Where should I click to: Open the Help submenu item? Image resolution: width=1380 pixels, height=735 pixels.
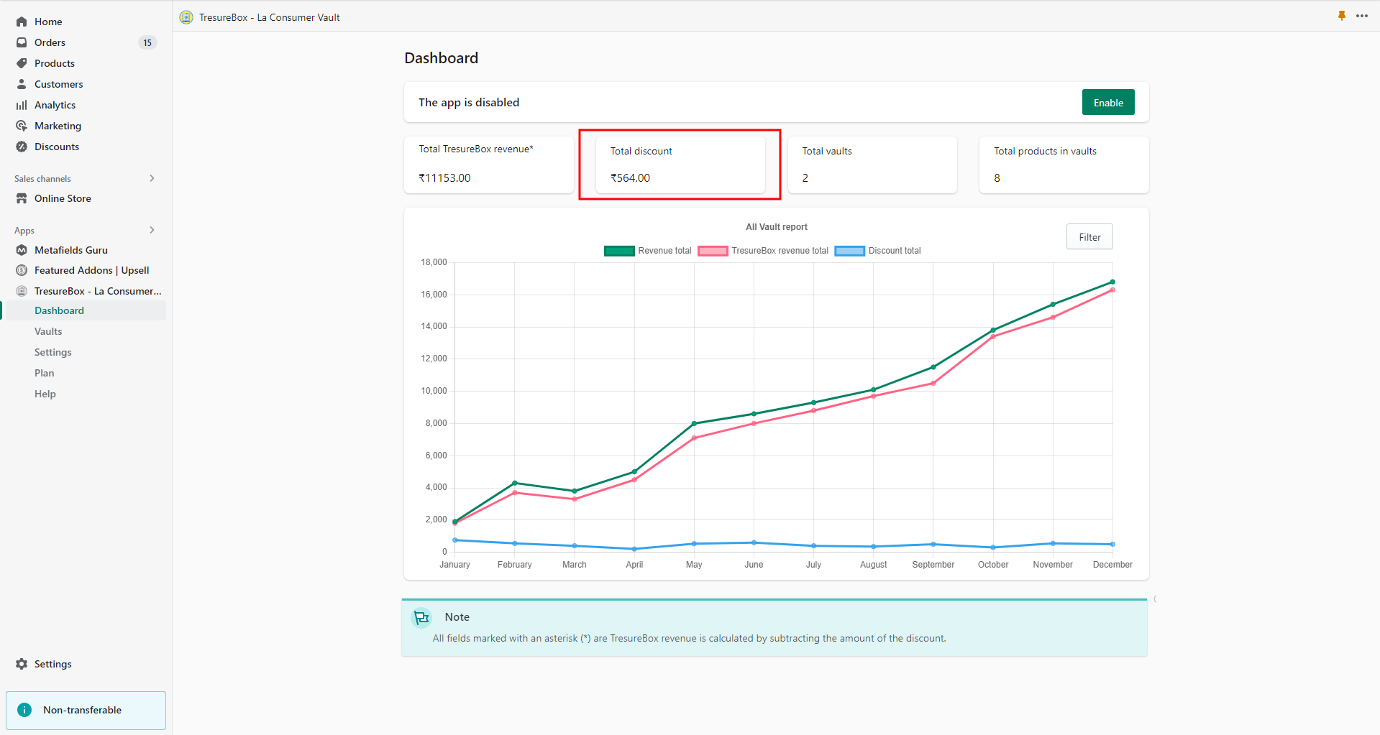[x=45, y=394]
